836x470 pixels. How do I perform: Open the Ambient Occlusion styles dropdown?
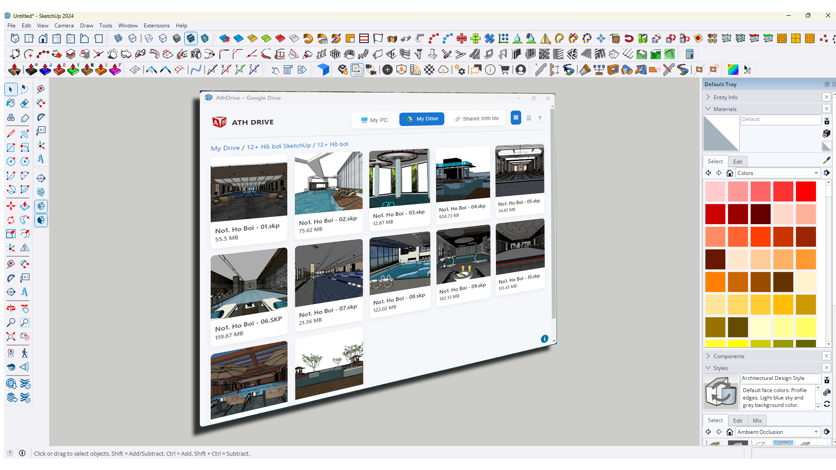(777, 432)
